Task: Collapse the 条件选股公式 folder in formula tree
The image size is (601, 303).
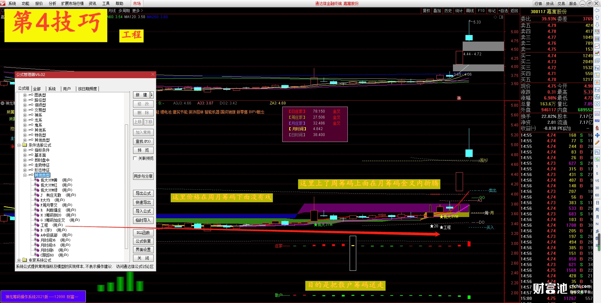Action: click(19, 145)
